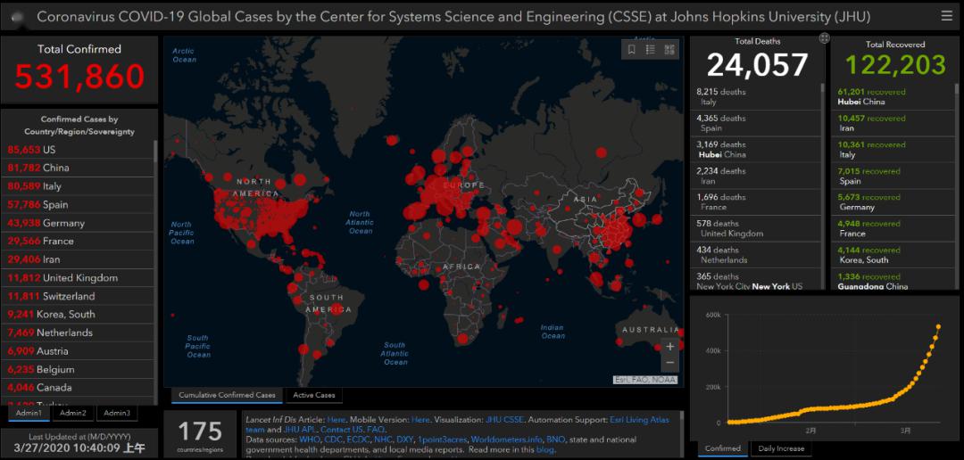
Task: Show the map legend list icon
Action: pyautogui.click(x=651, y=50)
